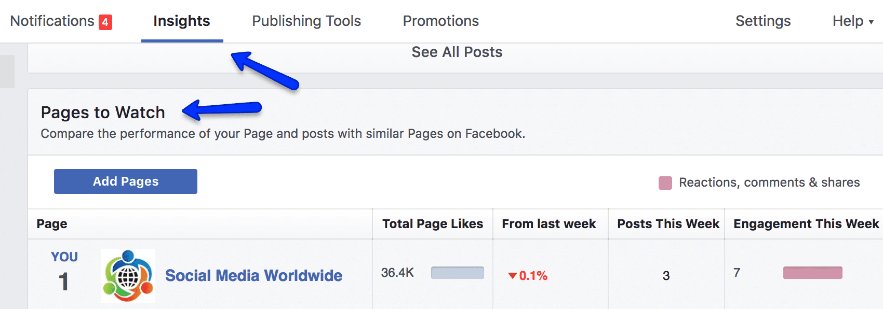The image size is (883, 309).
Task: Click the Social Media Worldwide globe logo
Action: coord(128,276)
